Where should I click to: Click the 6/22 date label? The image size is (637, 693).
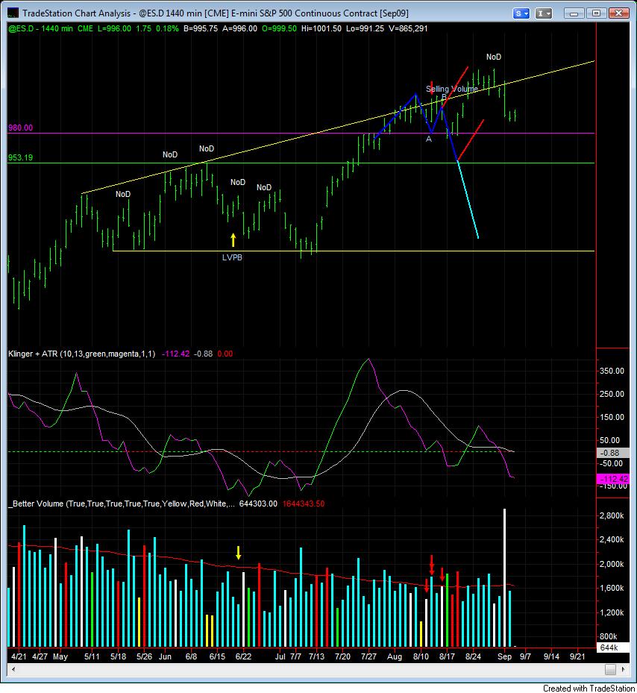(x=243, y=656)
